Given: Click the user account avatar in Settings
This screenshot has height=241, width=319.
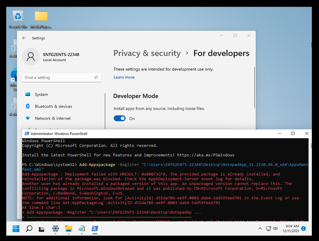Looking at the screenshot, I should [x=31, y=57].
